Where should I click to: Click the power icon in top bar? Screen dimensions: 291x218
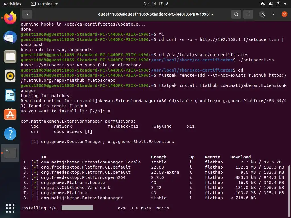(x=278, y=4)
